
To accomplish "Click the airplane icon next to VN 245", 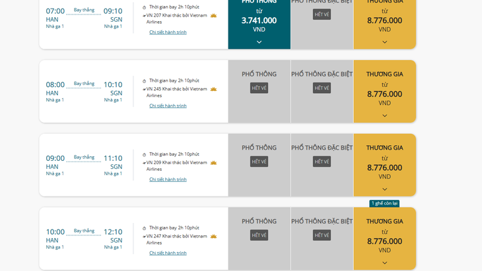I will coord(144,89).
